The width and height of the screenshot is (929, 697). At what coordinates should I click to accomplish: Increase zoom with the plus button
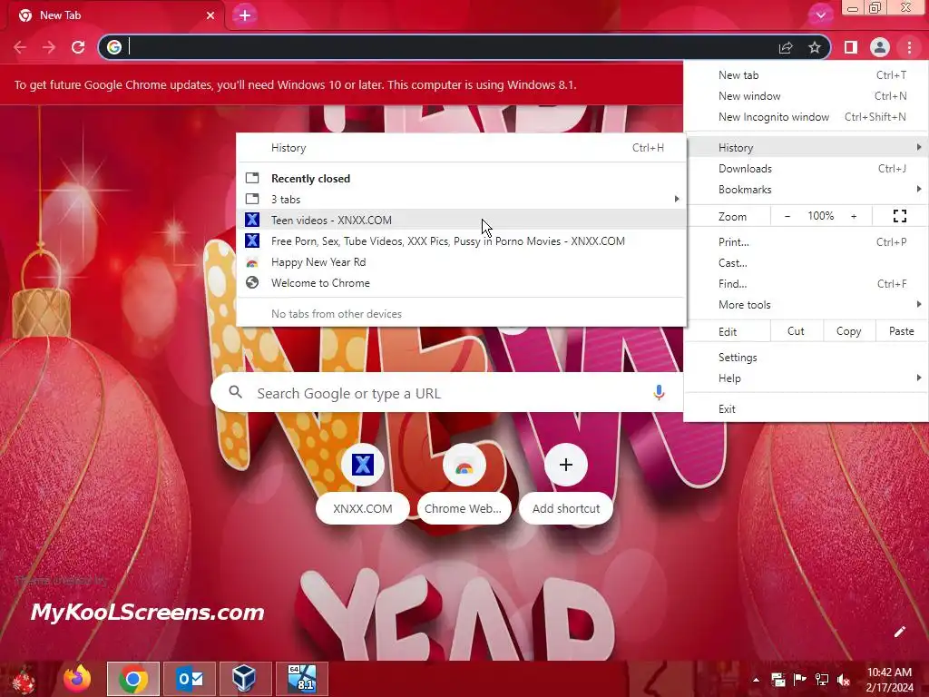tap(854, 216)
